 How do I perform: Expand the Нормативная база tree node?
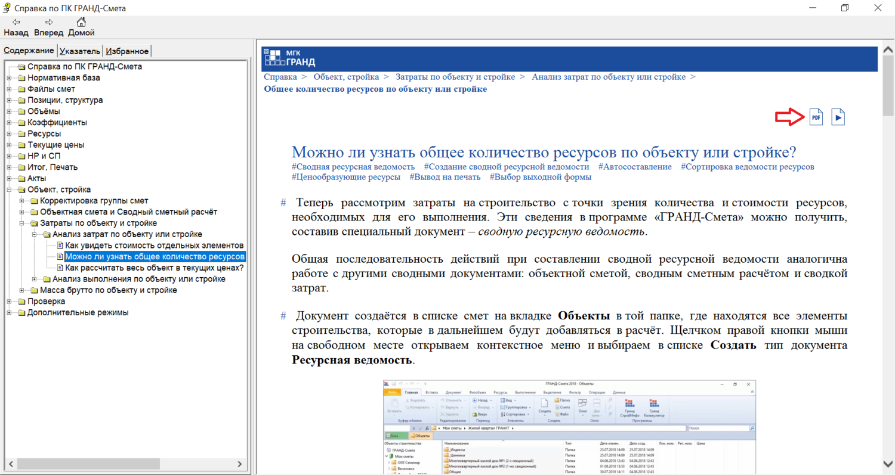pos(9,78)
